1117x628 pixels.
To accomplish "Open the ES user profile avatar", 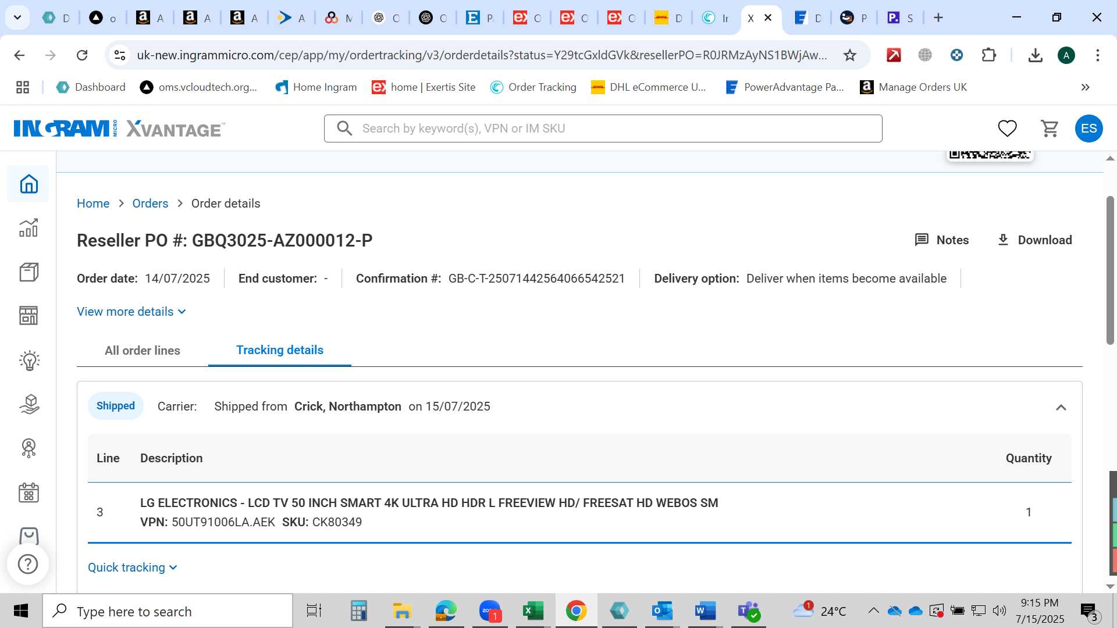I will (x=1088, y=129).
